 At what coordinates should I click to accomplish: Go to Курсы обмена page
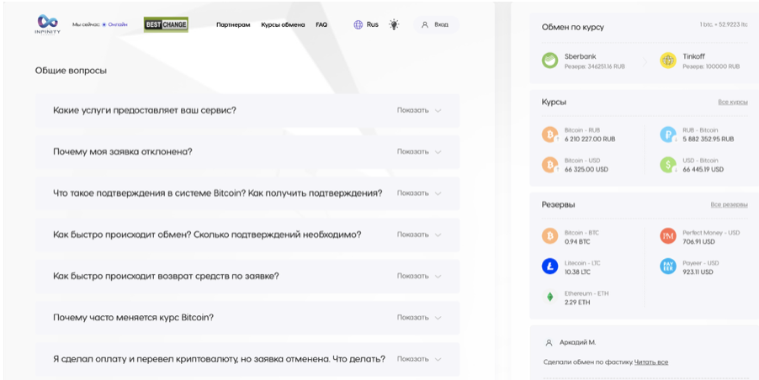(x=283, y=25)
